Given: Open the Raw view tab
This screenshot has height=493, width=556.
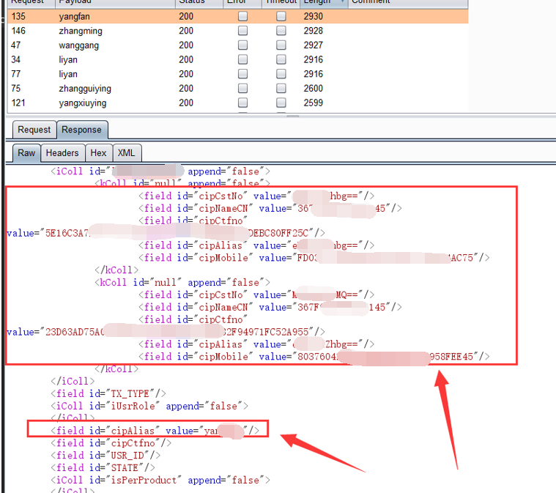Looking at the screenshot, I should [26, 153].
